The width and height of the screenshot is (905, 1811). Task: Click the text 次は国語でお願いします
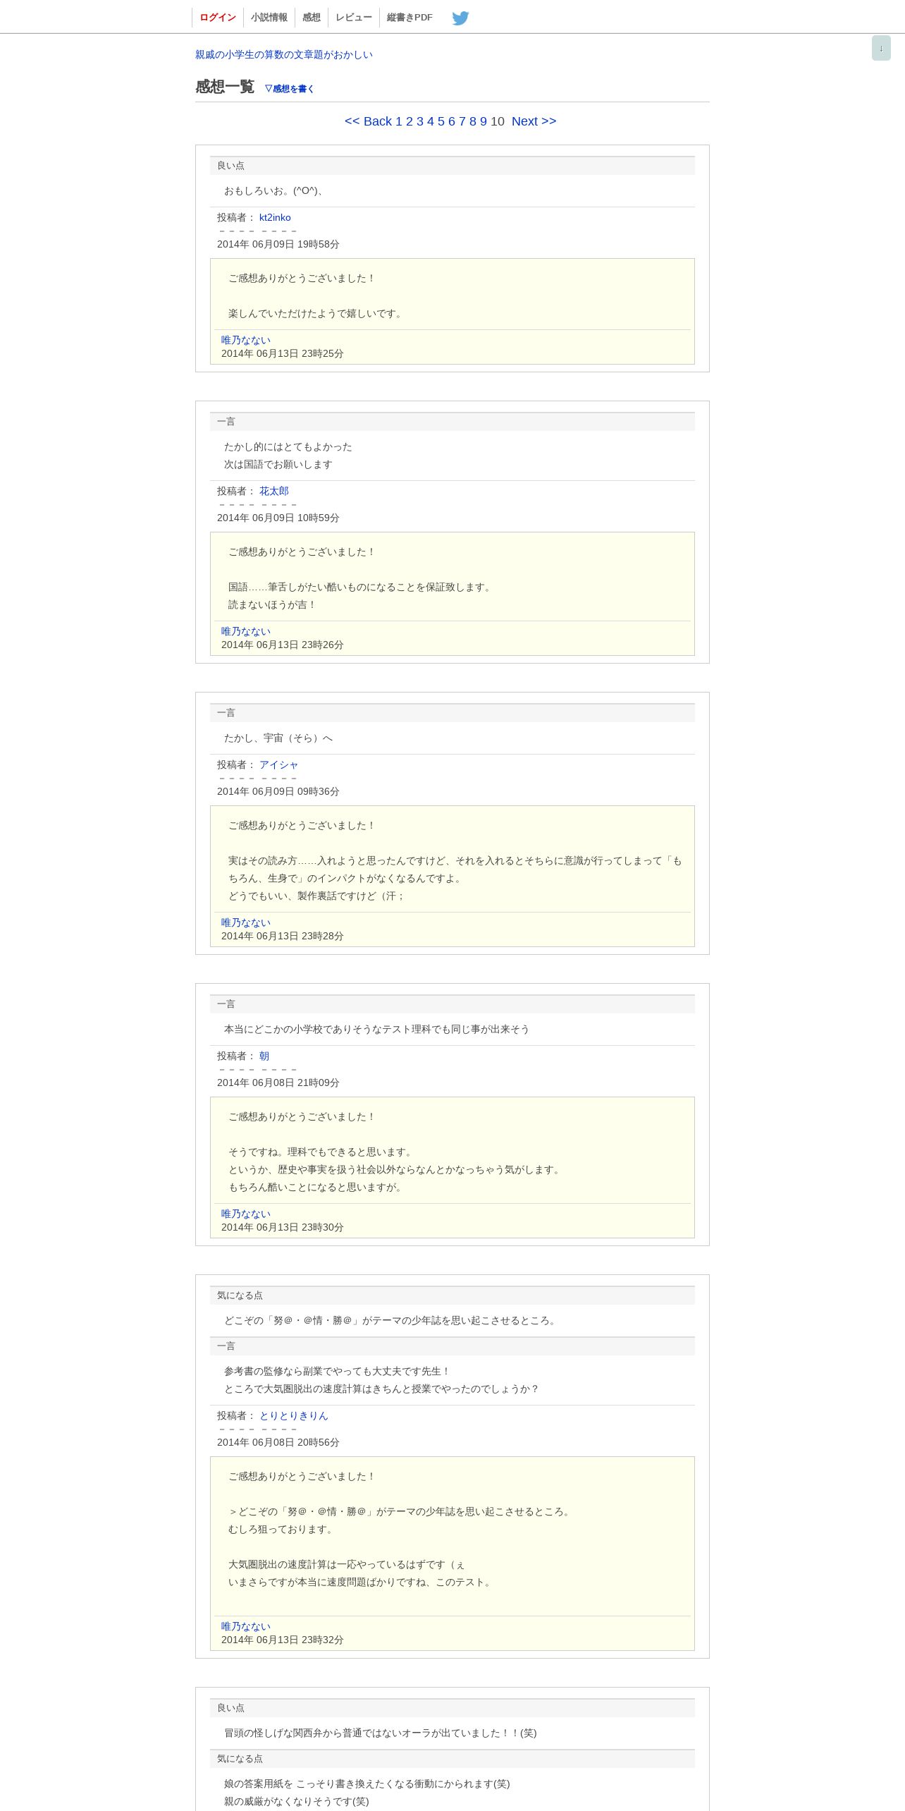point(278,465)
